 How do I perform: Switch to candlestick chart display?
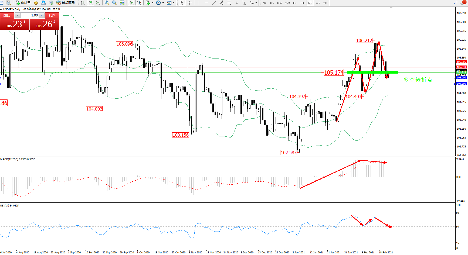pos(90,3)
